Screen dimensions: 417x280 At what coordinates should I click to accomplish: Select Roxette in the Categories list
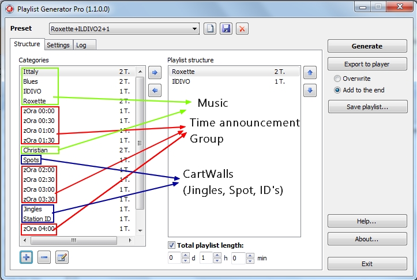tap(78, 101)
